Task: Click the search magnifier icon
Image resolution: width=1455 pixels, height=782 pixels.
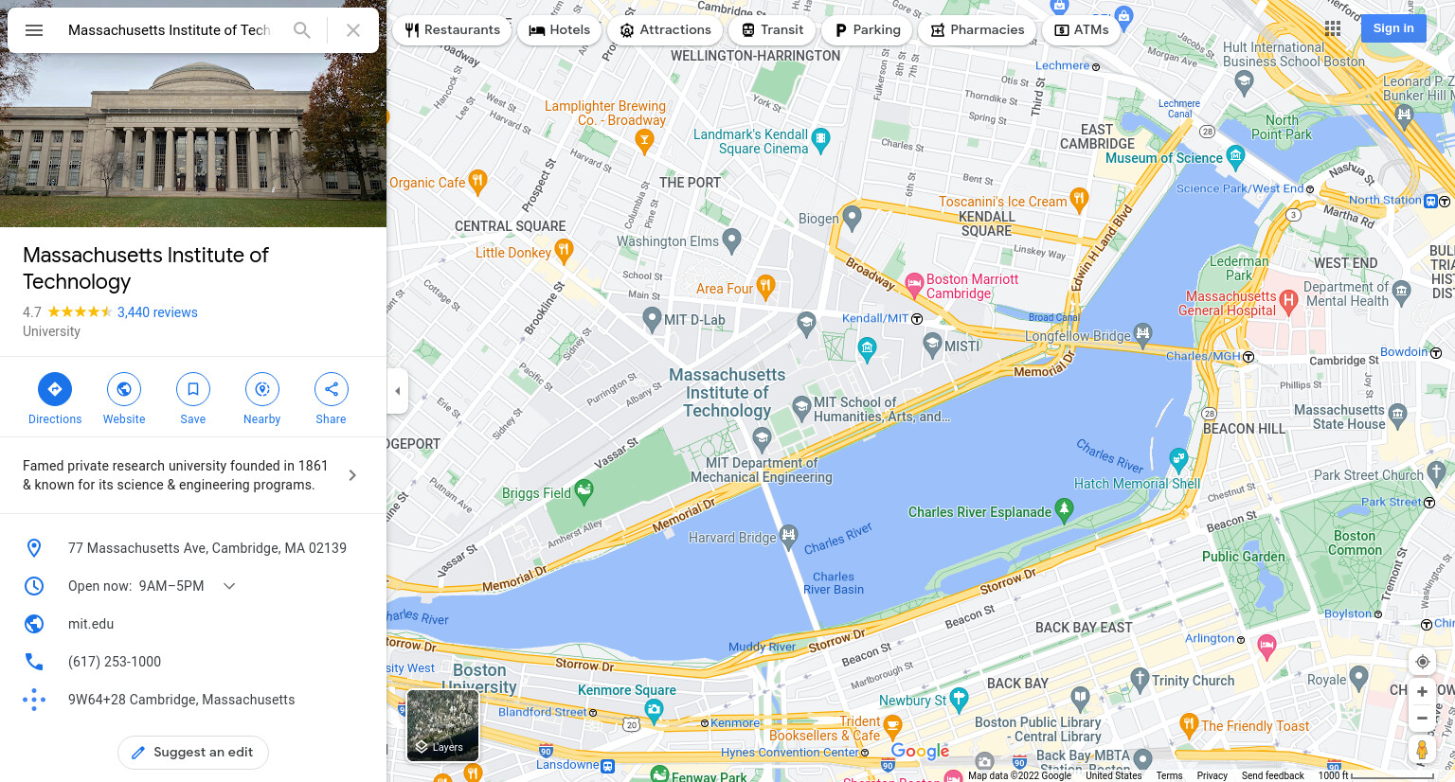Action: (x=302, y=30)
